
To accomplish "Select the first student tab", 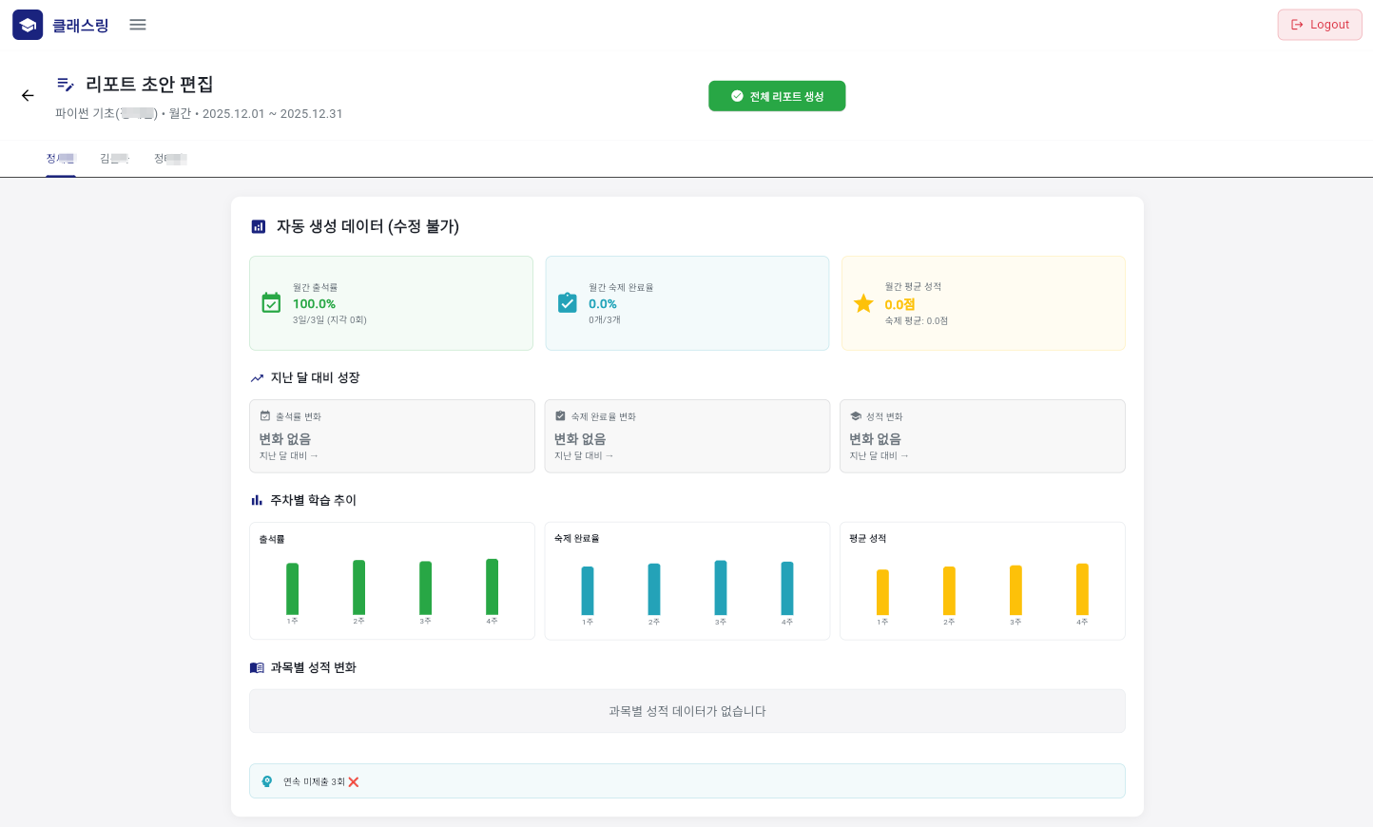I will (x=61, y=159).
